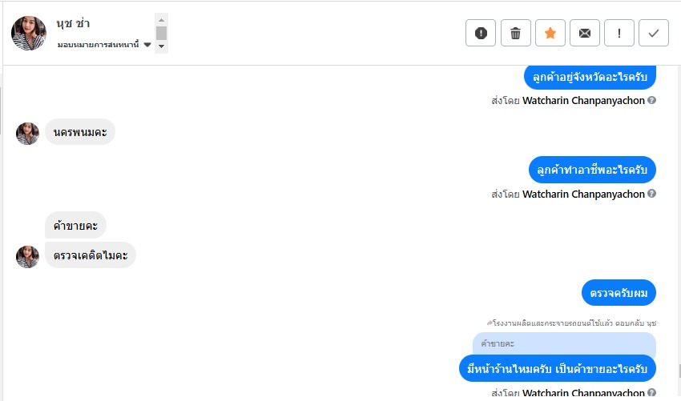681x401 pixels.
Task: Click help icon beside second Watcharin label
Action: [x=651, y=194]
